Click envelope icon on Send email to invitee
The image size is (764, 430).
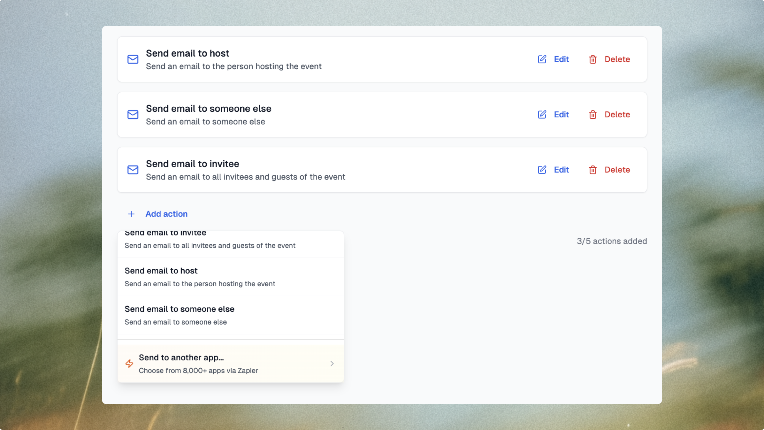133,170
